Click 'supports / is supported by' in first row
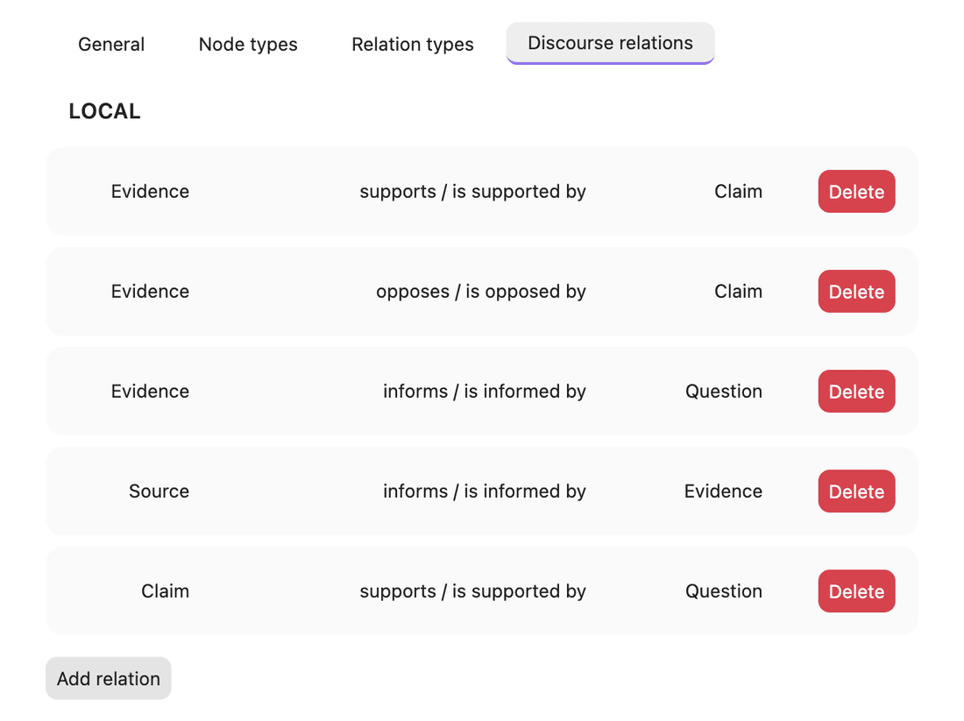The image size is (964, 721). pos(472,192)
